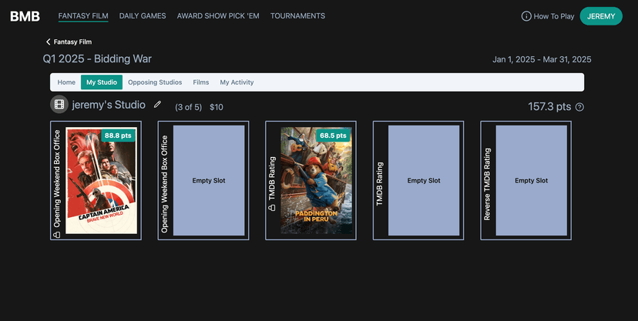Click the lock icon on Captain America slot
Screen dimensions: 638x321
click(57, 235)
